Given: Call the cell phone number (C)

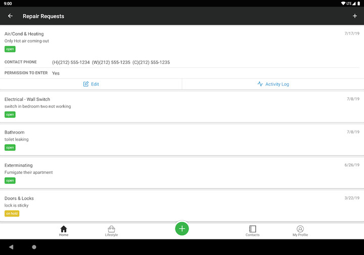Looking at the screenshot, I should 151,62.
